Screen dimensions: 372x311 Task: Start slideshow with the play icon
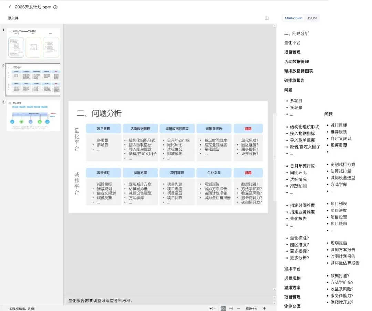tap(211, 308)
